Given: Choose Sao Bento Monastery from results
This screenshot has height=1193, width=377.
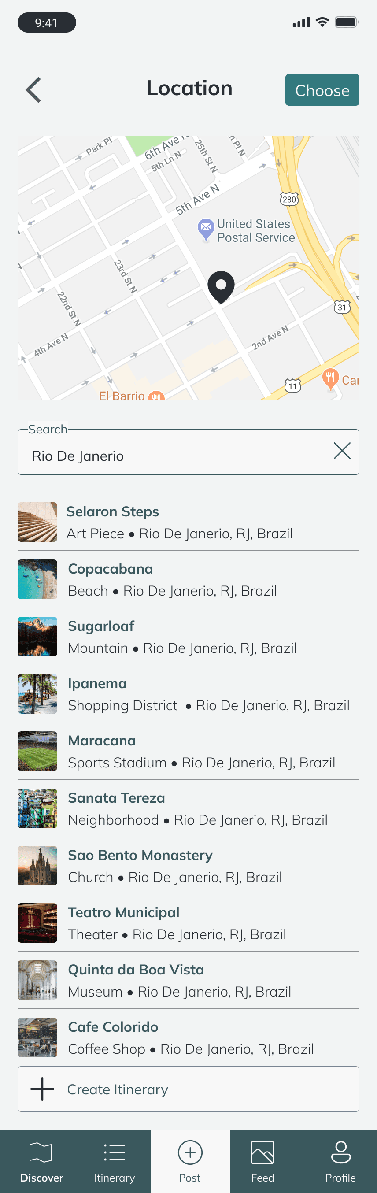Looking at the screenshot, I should coord(188,866).
